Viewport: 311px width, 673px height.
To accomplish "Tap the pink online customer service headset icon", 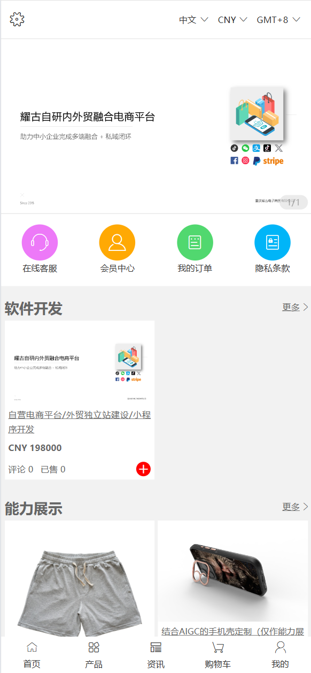I will 40,243.
